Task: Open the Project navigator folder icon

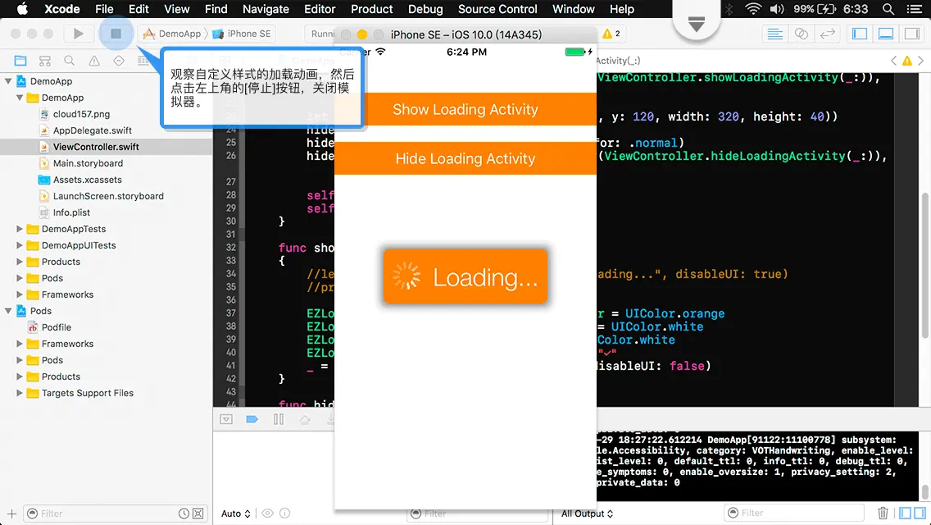Action: click(20, 61)
